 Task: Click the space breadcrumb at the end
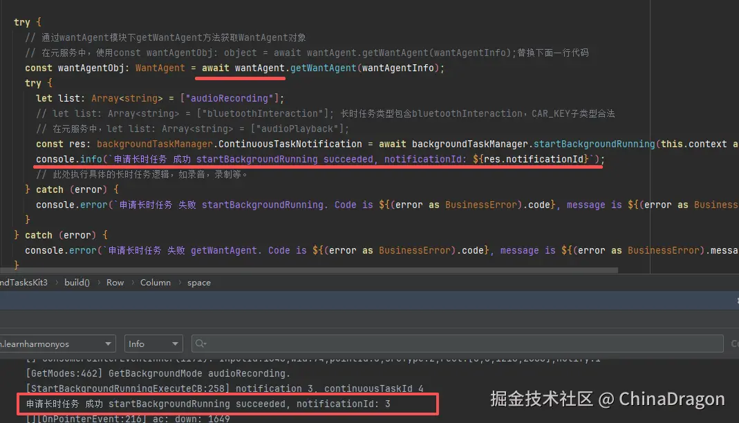[x=198, y=282]
